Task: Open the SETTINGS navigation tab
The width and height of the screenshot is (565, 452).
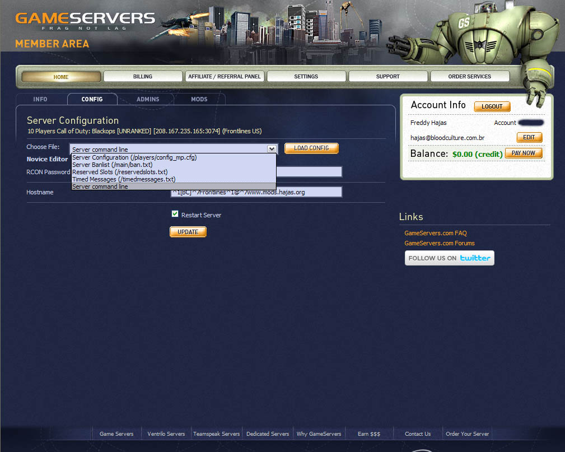Action: [x=306, y=76]
